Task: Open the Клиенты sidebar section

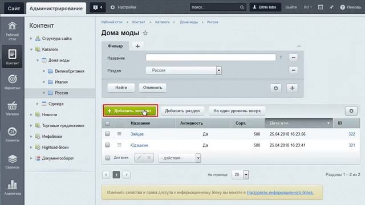Action: pos(13,134)
